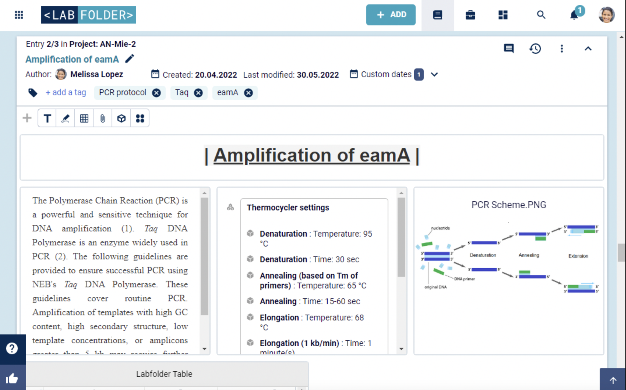Open comments for this entry
Screen dimensions: 626x390
(x=508, y=49)
